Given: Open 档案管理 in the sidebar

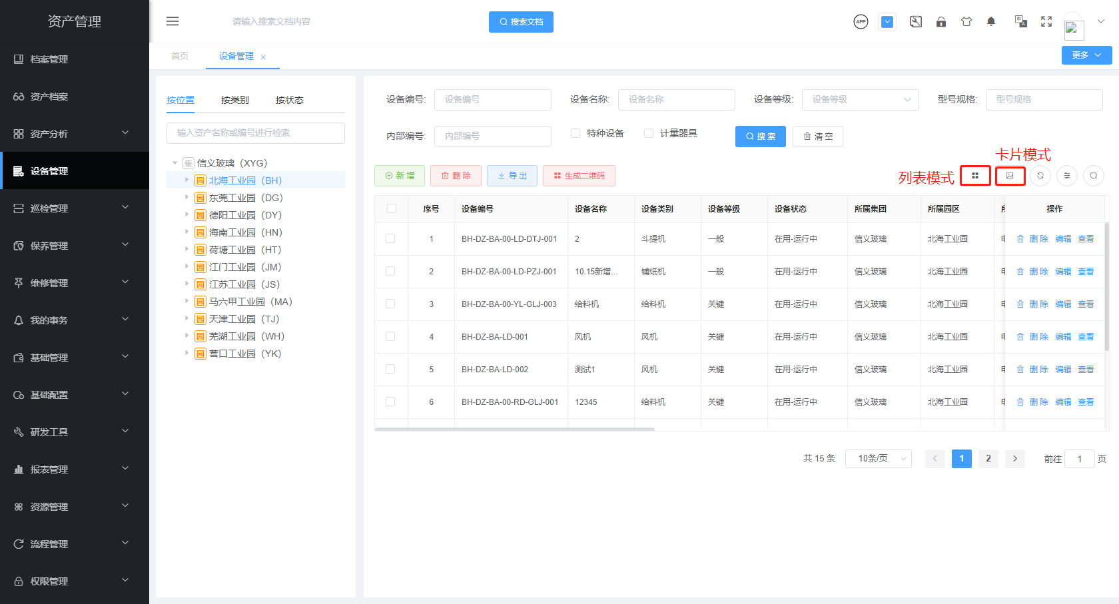Looking at the screenshot, I should [75, 59].
